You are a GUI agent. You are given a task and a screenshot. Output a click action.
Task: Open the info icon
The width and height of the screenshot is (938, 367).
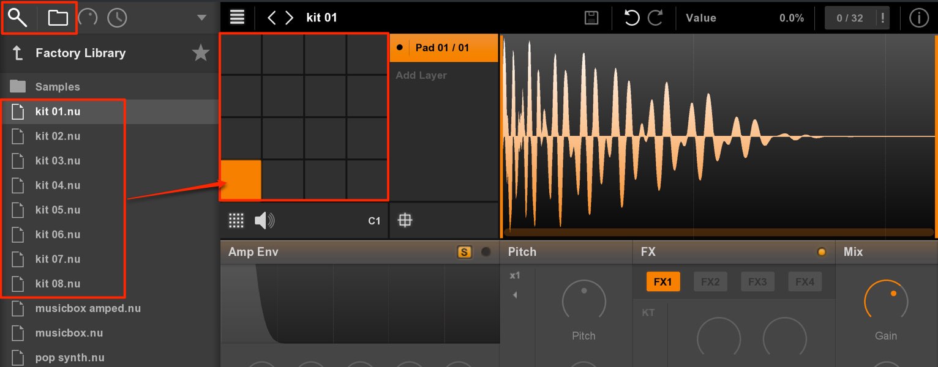[919, 18]
